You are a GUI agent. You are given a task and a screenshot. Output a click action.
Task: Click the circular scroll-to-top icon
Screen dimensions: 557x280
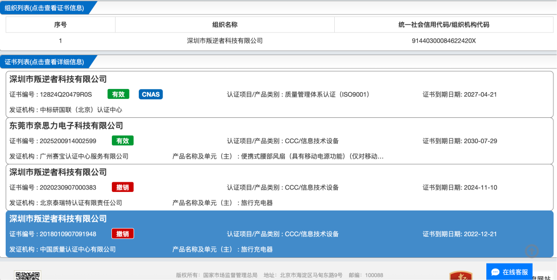click(x=532, y=251)
